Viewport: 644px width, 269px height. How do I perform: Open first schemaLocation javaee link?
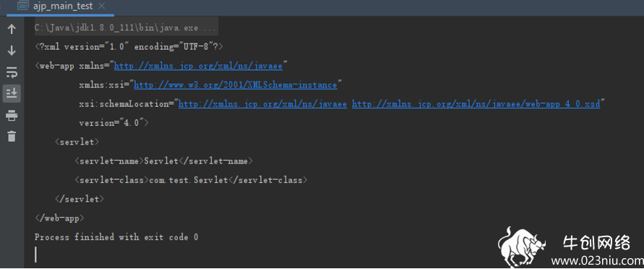point(262,104)
